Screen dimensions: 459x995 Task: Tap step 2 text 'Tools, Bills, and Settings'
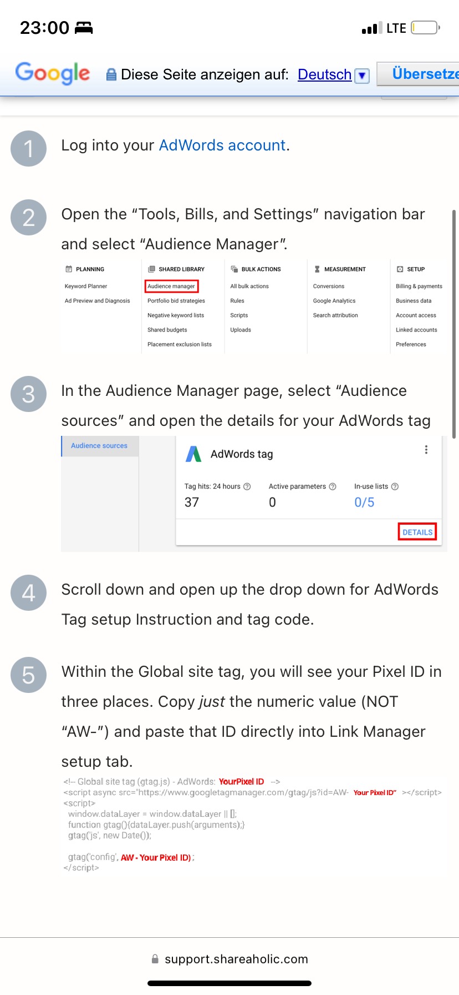[x=226, y=214]
